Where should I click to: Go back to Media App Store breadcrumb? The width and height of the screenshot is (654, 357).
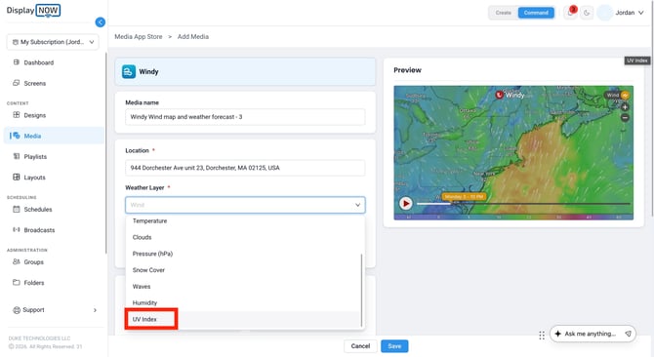point(139,37)
